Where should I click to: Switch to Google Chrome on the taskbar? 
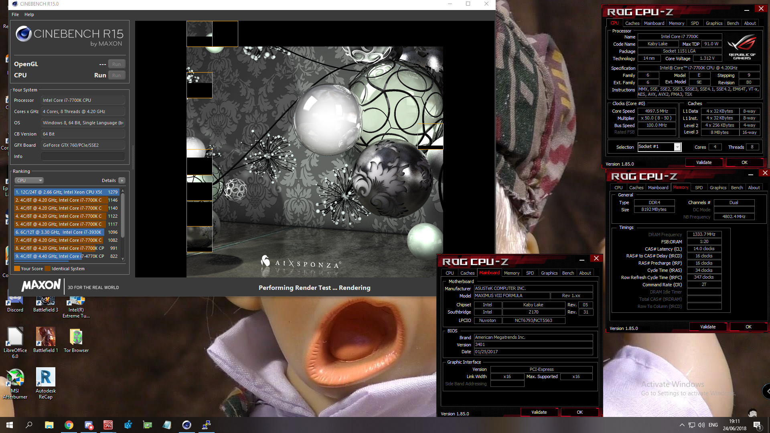point(69,425)
